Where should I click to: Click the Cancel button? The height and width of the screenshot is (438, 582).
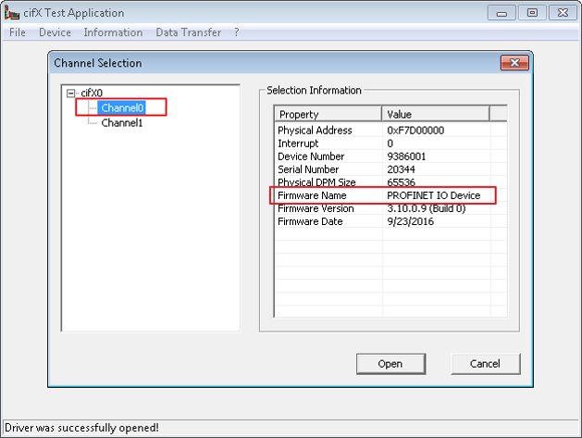pyautogui.click(x=485, y=364)
